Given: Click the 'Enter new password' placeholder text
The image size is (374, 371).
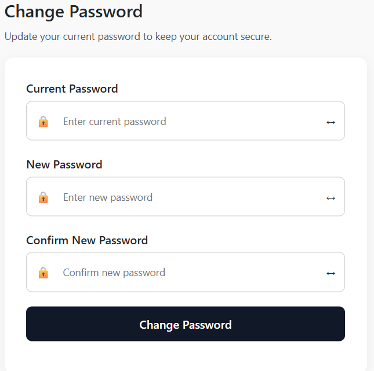Looking at the screenshot, I should 108,197.
